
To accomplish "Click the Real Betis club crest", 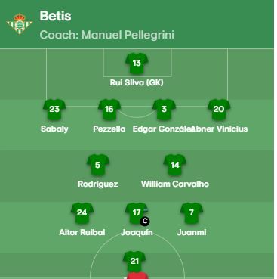I will pos(20,23).
